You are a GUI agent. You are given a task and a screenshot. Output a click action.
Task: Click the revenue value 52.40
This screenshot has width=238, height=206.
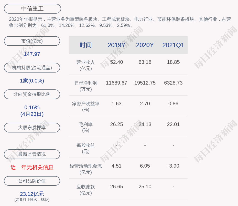coord(117,62)
